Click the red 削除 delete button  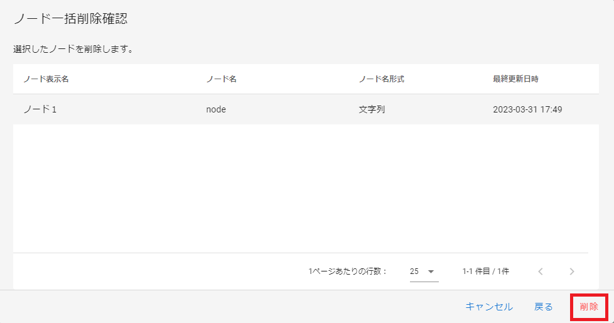[x=589, y=307]
